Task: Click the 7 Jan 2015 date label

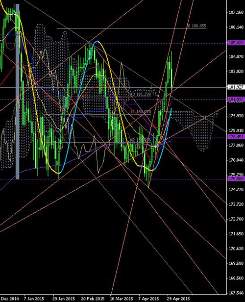Action: tap(34, 299)
